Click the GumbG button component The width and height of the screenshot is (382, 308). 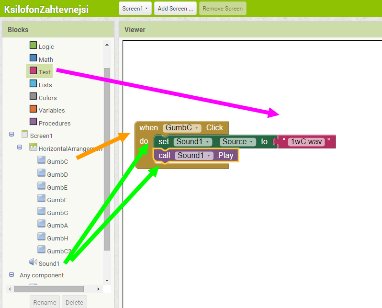pyautogui.click(x=57, y=213)
